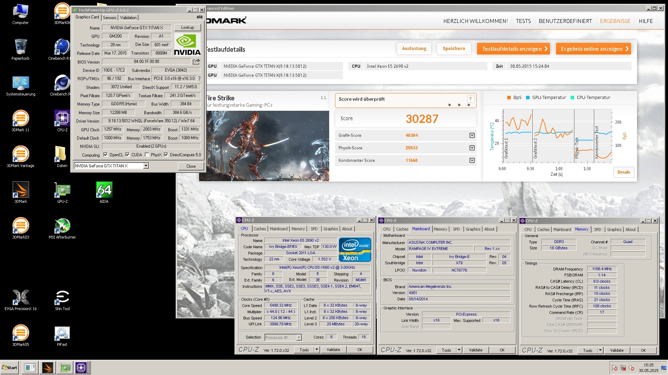
Task: Click the Details button under the chart
Action: coord(624,172)
